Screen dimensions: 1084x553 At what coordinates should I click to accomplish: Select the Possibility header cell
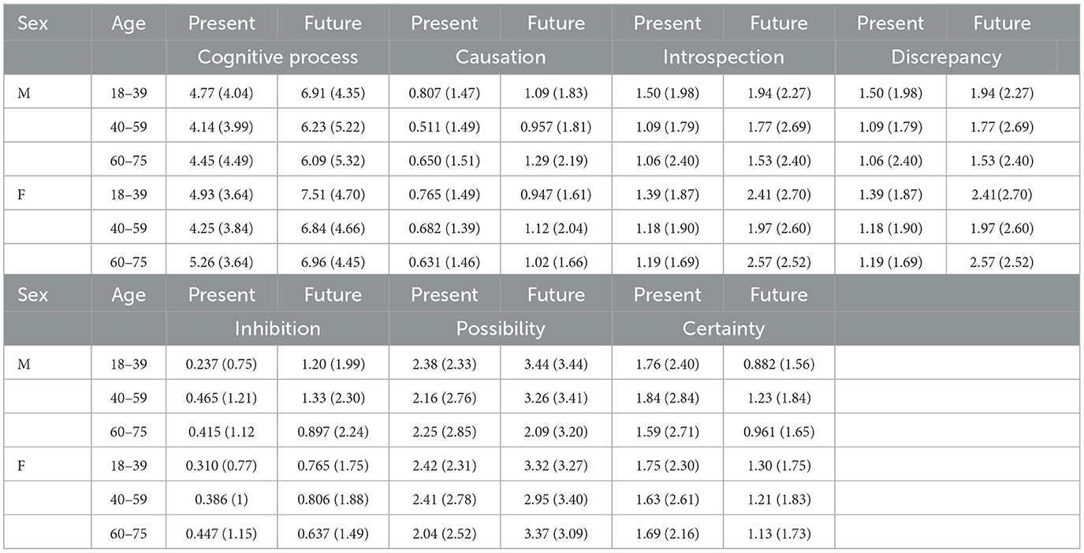(501, 328)
